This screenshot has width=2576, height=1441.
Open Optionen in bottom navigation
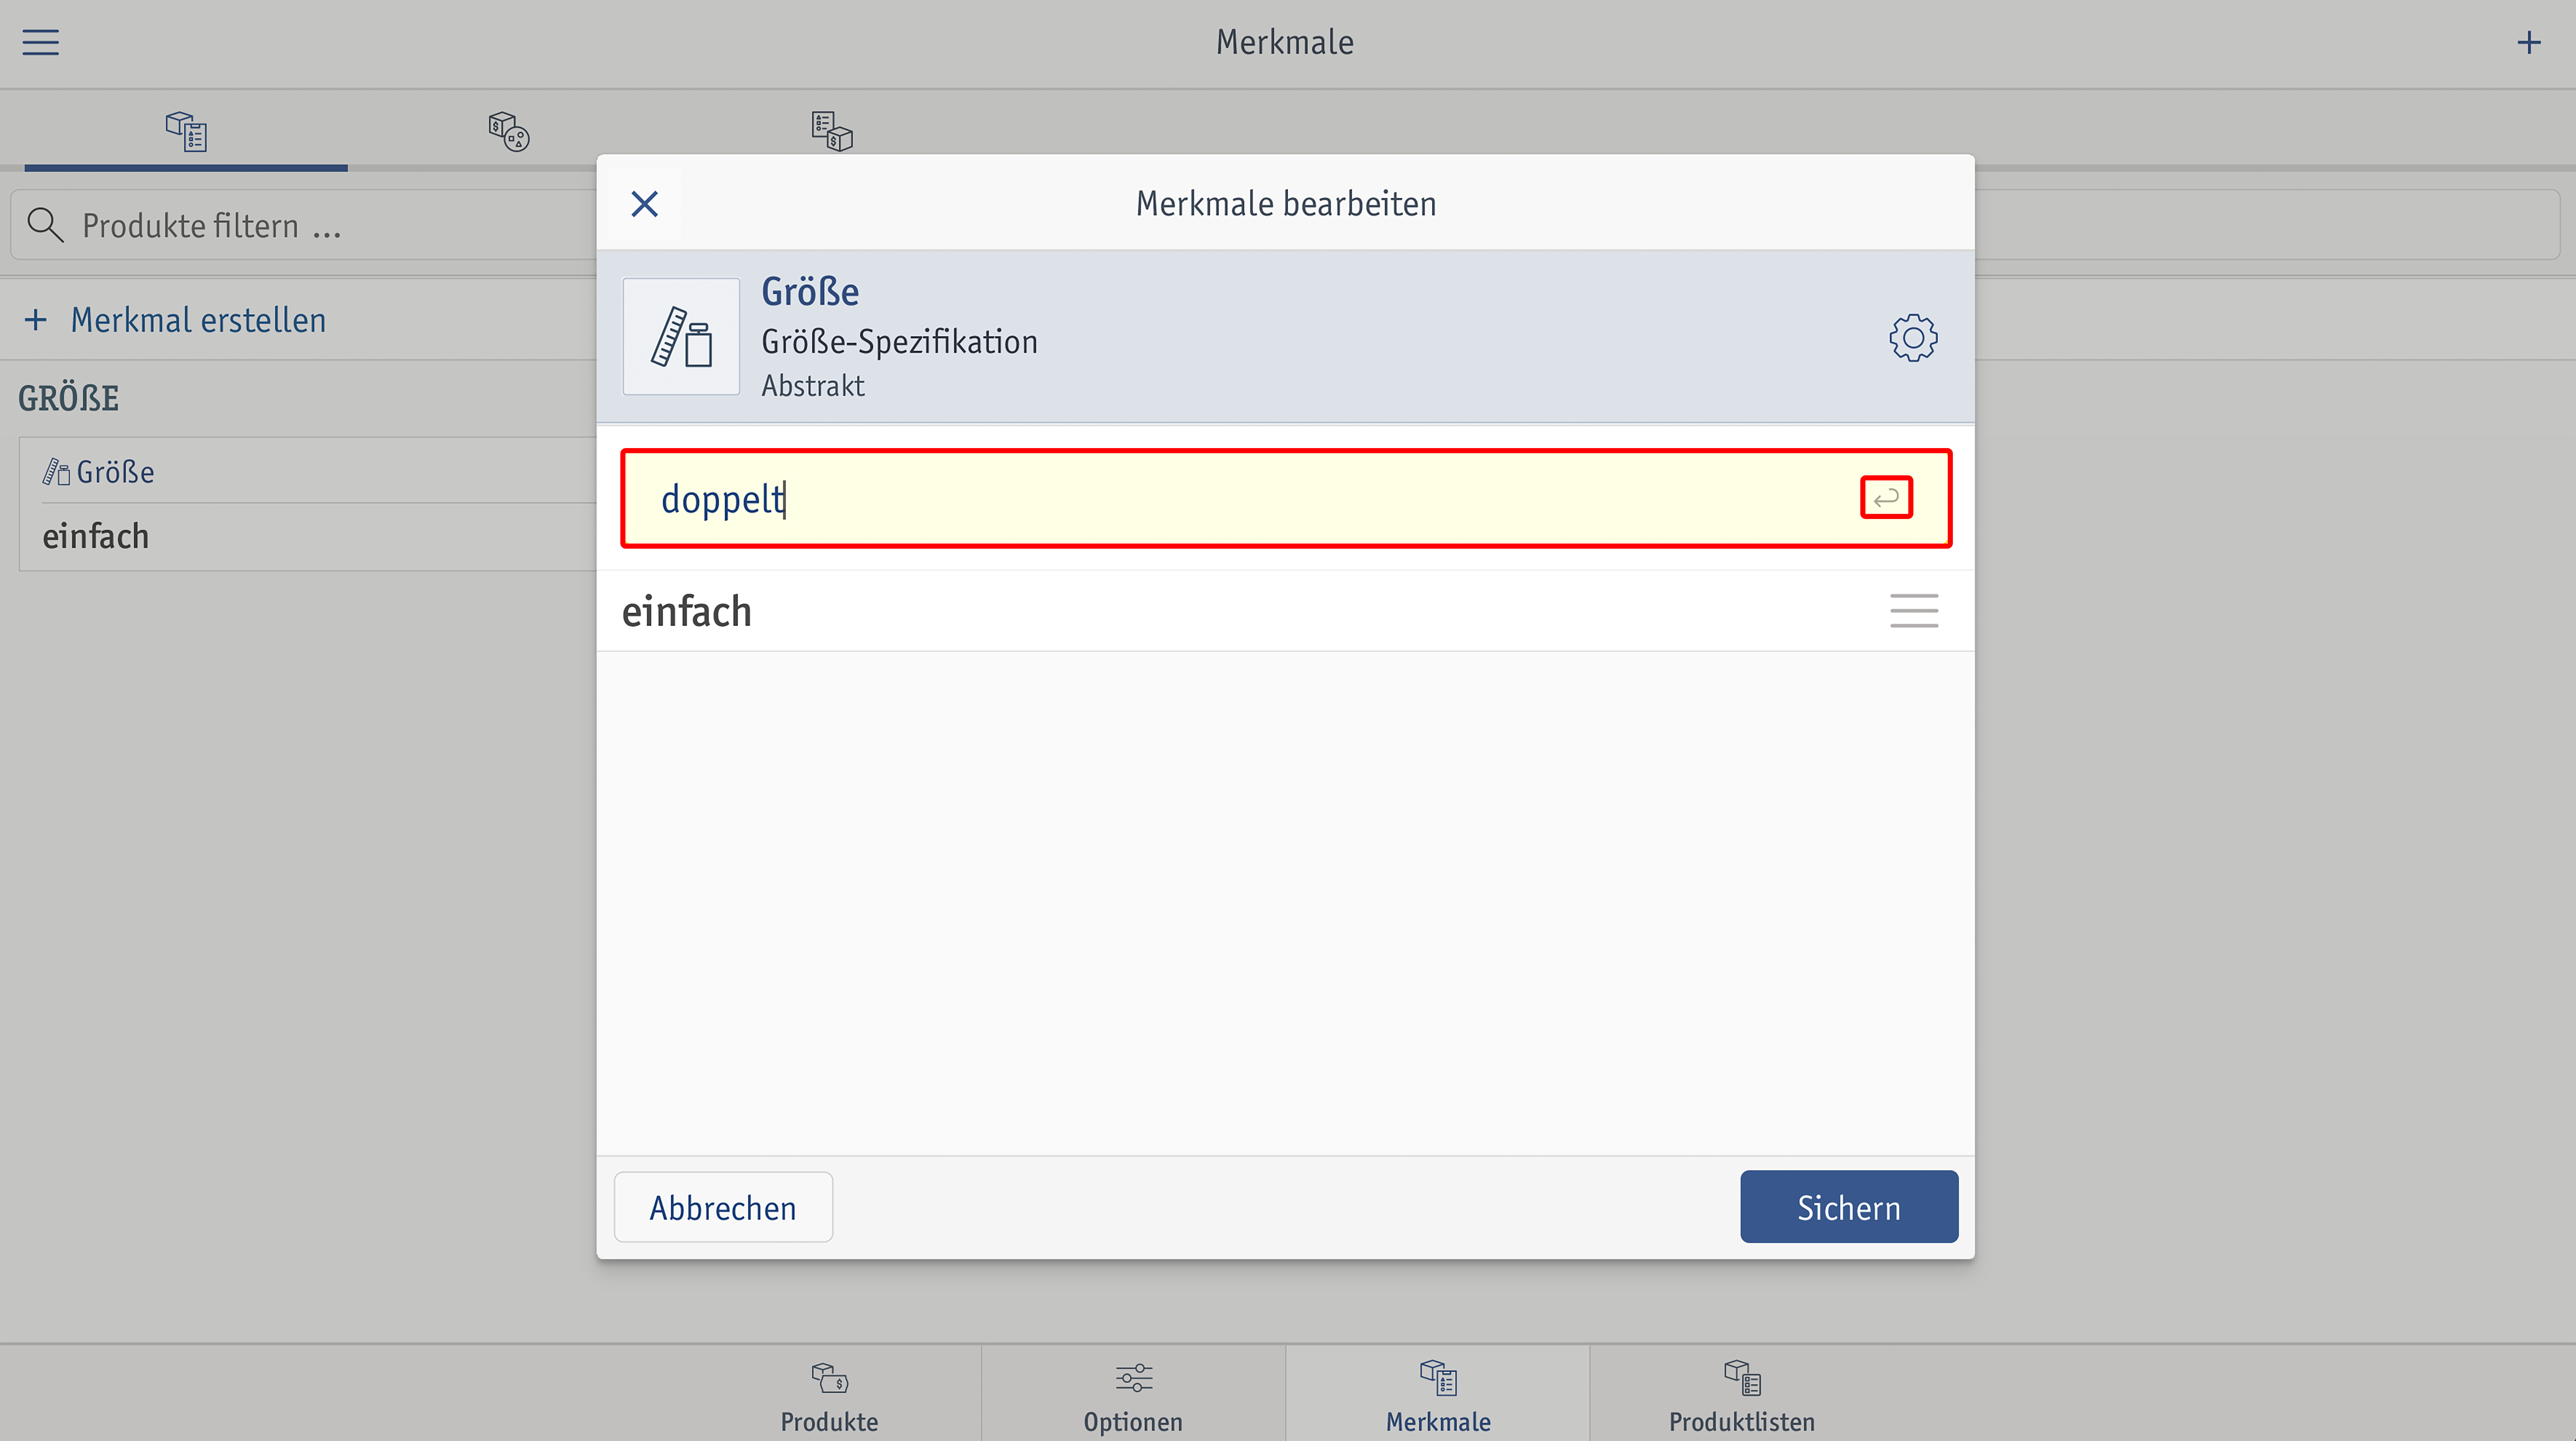[1133, 1394]
